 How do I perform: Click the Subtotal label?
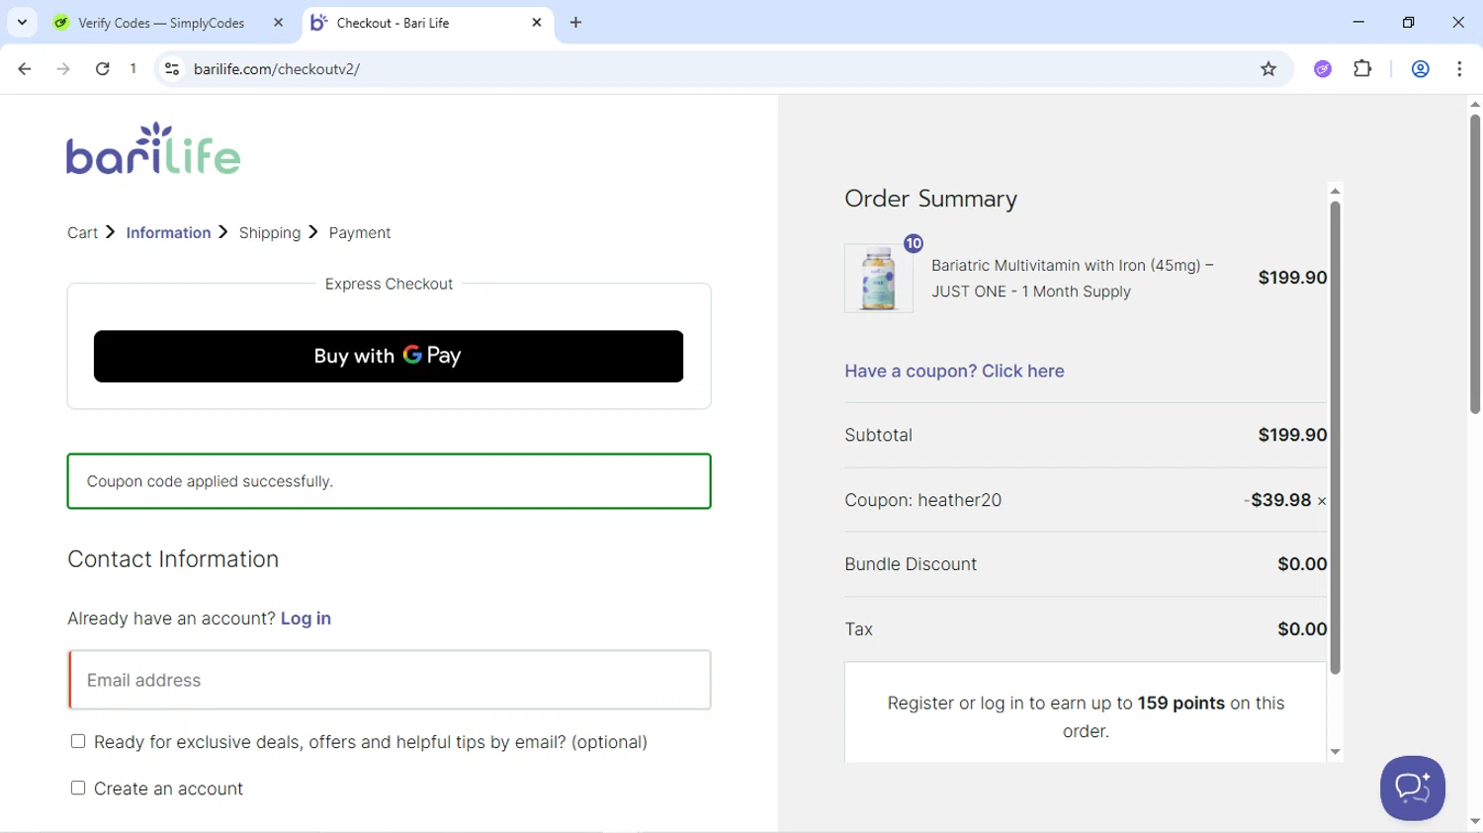coord(878,435)
